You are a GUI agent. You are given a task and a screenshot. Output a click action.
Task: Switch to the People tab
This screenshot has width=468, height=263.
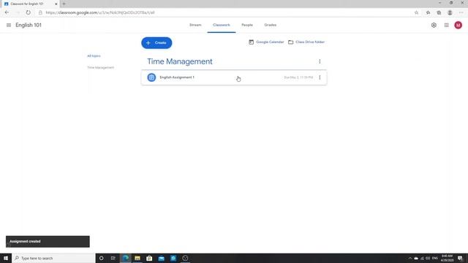[x=247, y=25]
